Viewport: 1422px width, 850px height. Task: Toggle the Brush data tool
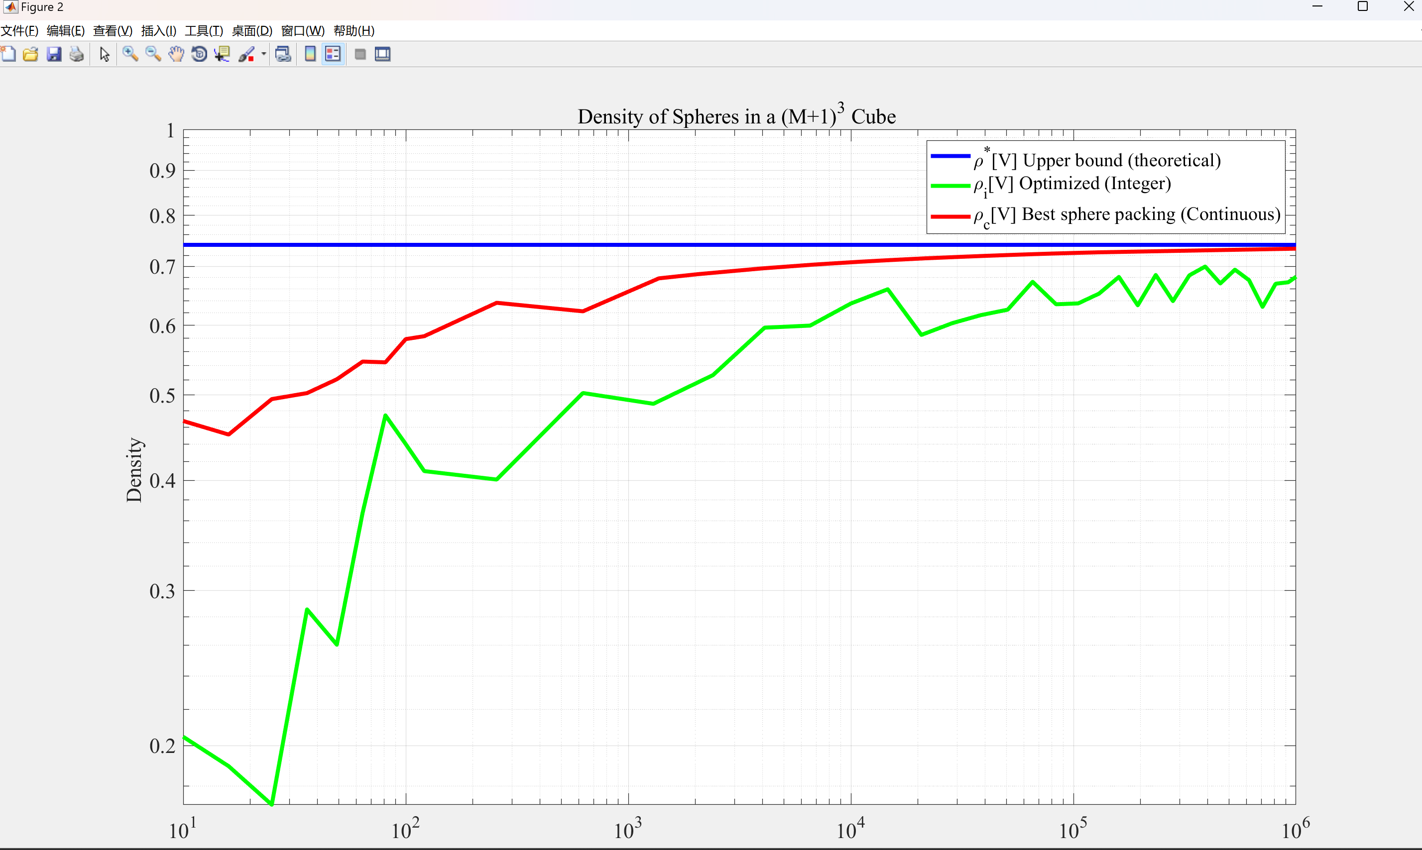pos(246,54)
